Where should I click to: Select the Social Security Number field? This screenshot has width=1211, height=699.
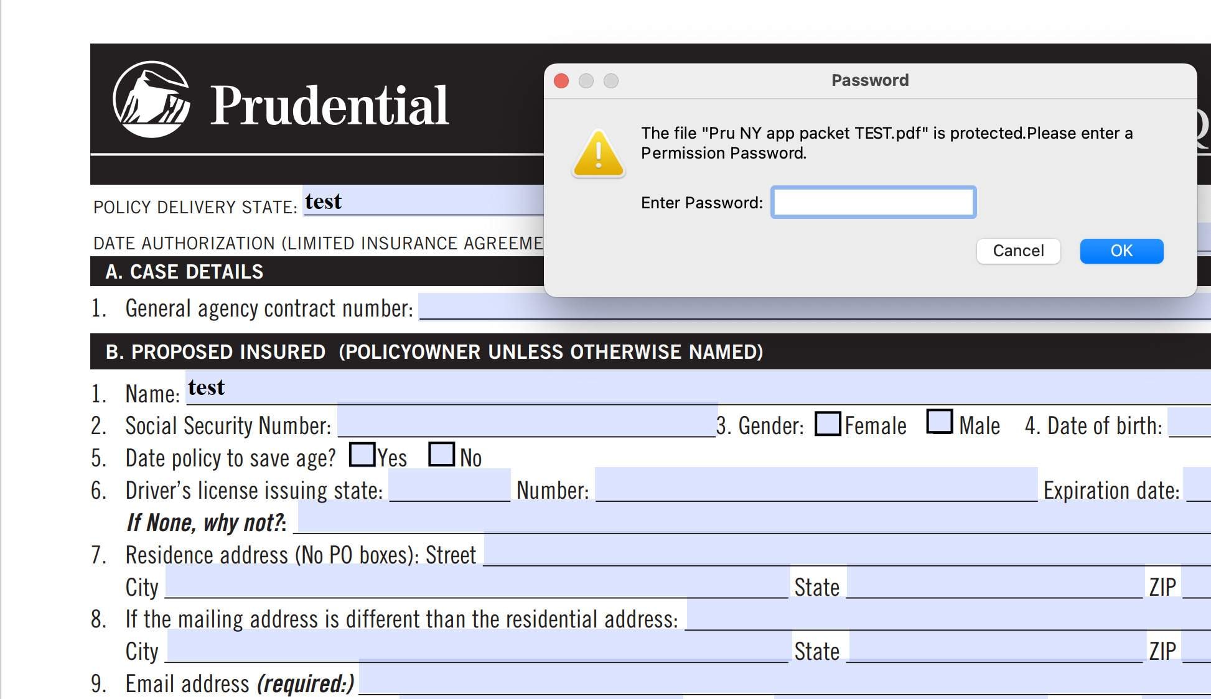[526, 420]
